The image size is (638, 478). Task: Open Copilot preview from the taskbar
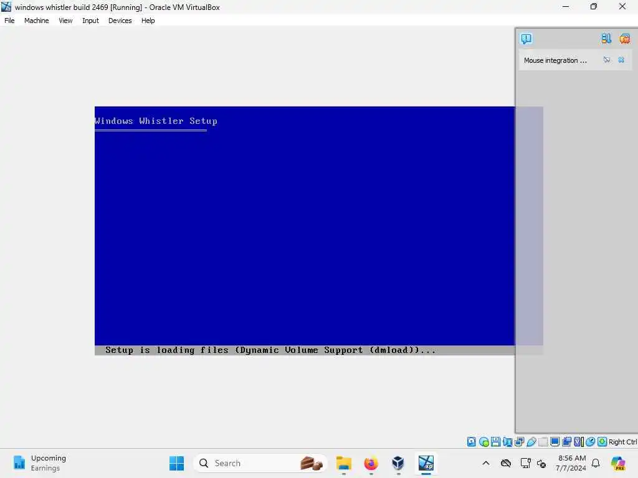(618, 463)
